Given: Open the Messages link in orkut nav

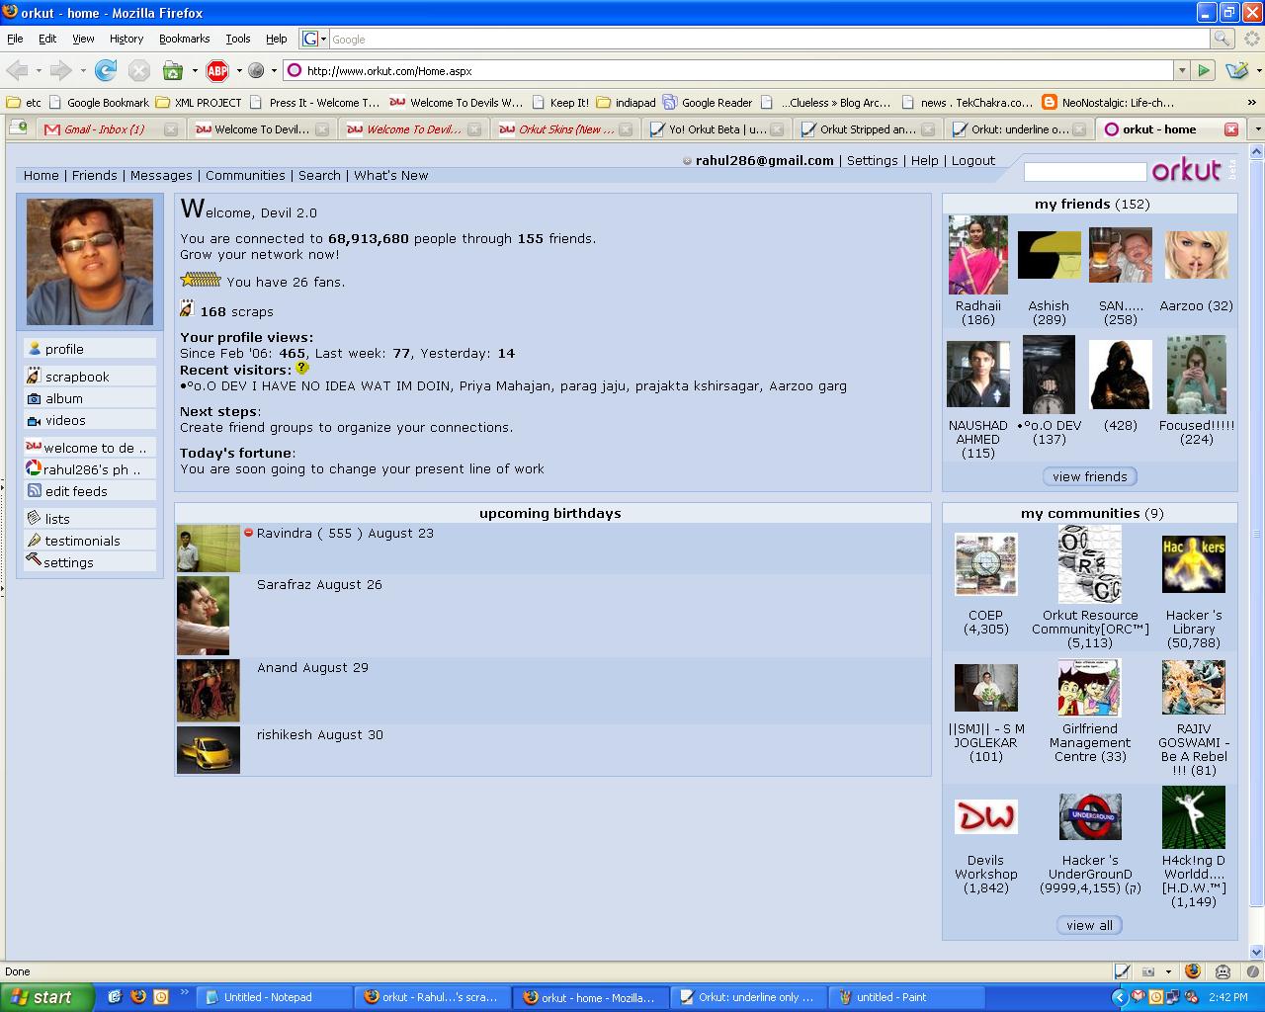Looking at the screenshot, I should click(x=161, y=175).
